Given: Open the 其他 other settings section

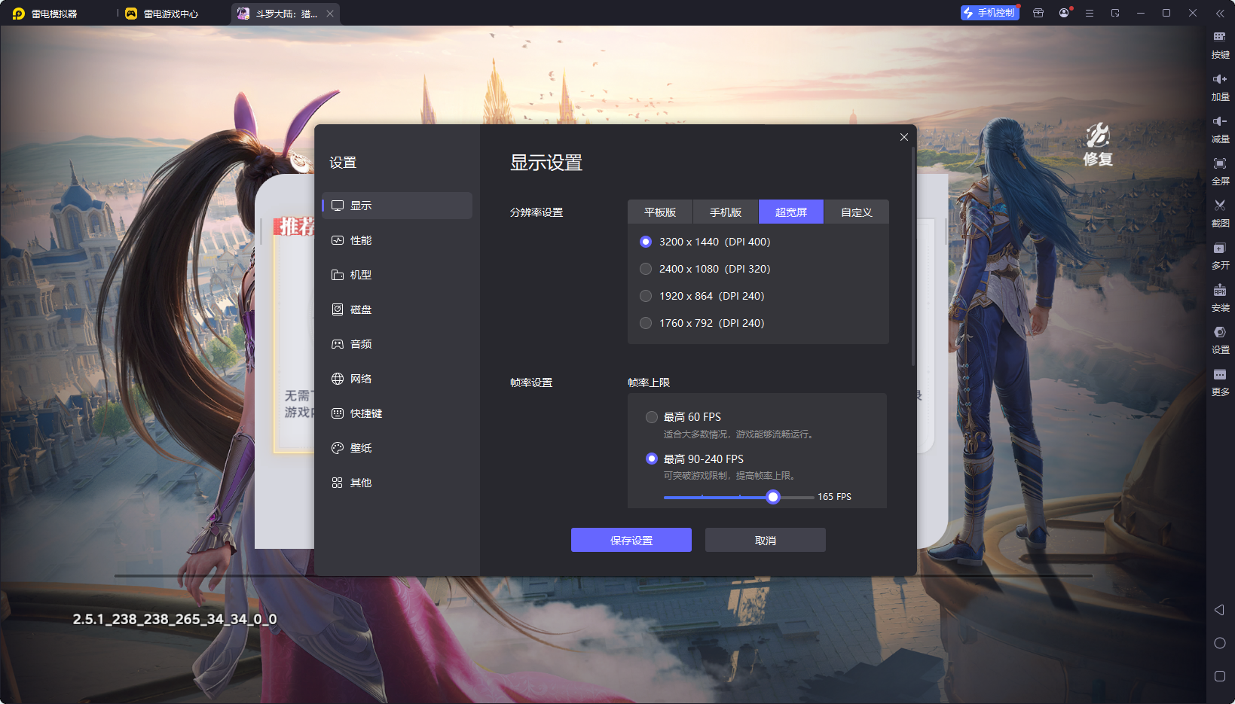Looking at the screenshot, I should (x=397, y=483).
